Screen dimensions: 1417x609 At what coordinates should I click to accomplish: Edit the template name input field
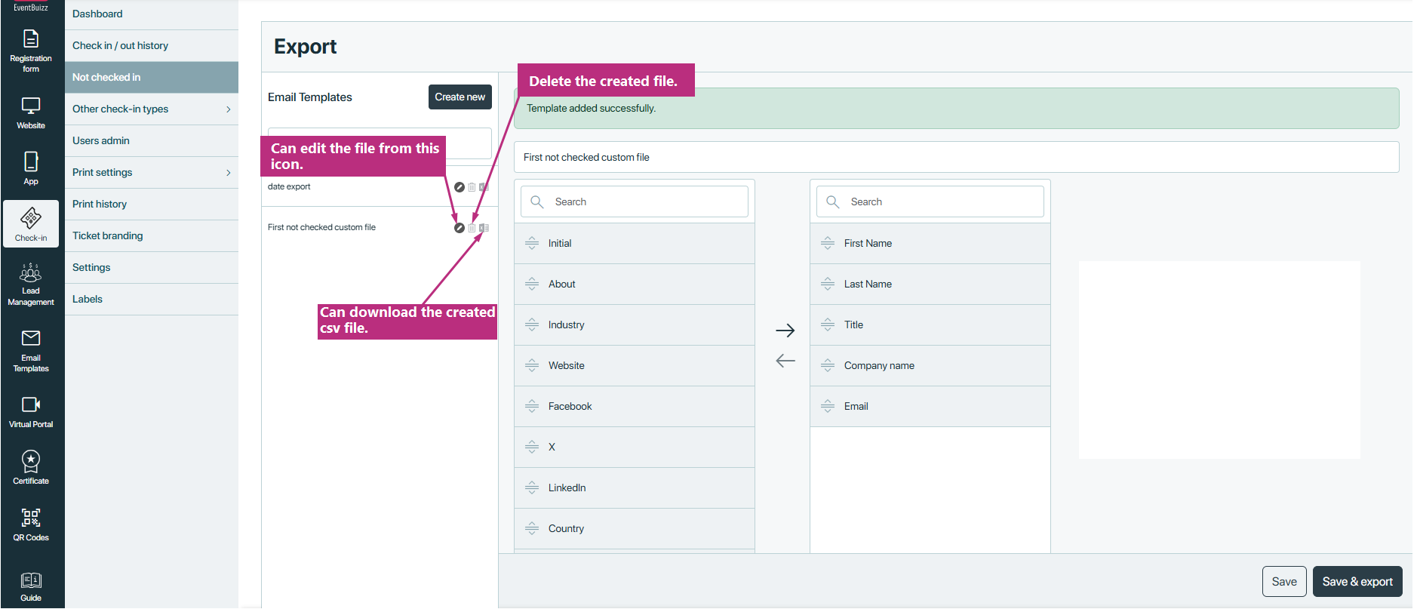point(956,158)
